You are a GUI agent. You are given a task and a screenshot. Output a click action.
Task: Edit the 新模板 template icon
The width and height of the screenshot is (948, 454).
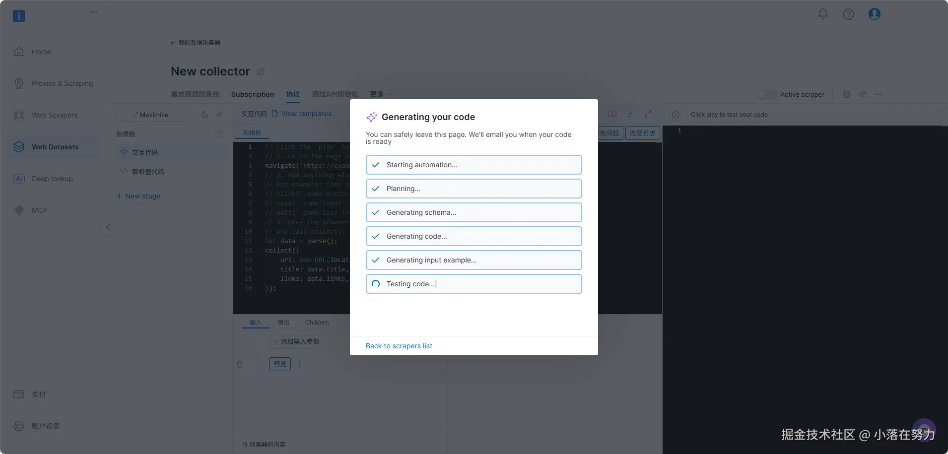(x=218, y=134)
